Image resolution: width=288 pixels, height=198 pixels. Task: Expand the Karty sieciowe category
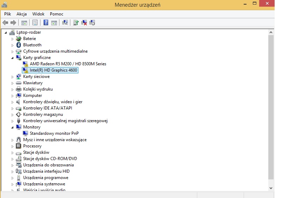pos(12,77)
